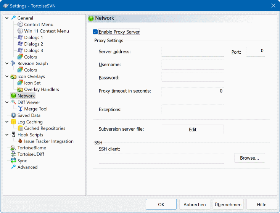Open the Advanced settings page
The width and height of the screenshot is (280, 213).
(27, 167)
